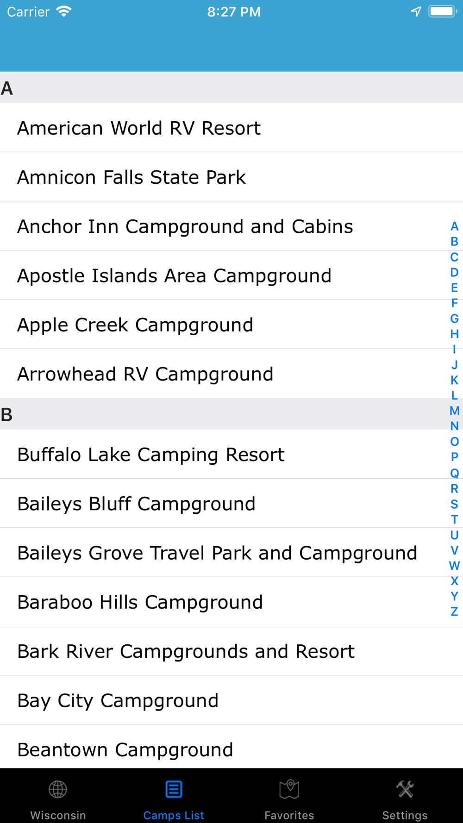Viewport: 463px width, 823px height.
Task: Select Amnicon Falls State Park
Action: pyautogui.click(x=131, y=177)
